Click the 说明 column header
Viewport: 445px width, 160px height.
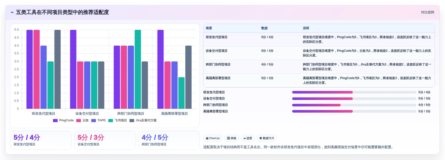pyautogui.click(x=306, y=28)
